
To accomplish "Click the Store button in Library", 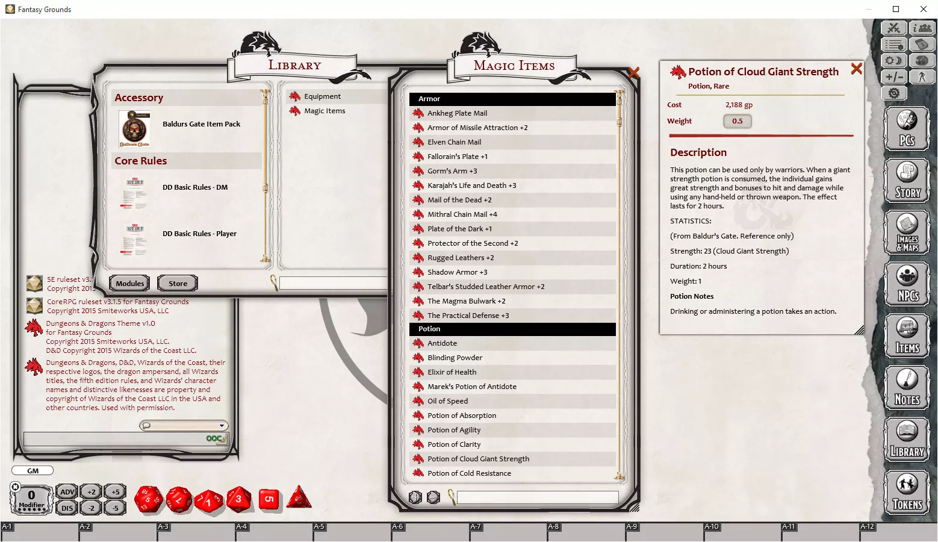I will coord(178,284).
